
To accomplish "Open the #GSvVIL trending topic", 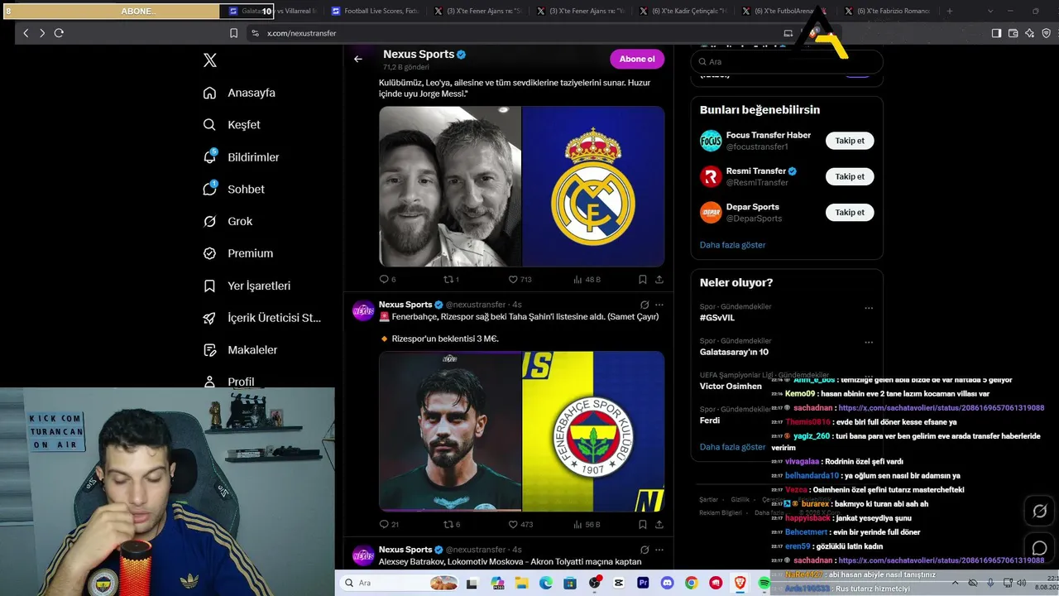I will [x=717, y=318].
